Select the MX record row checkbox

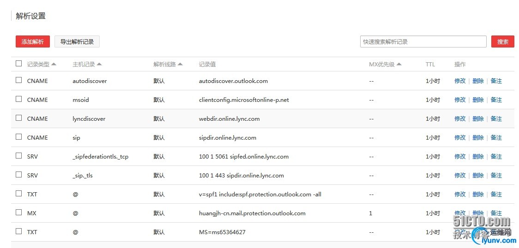pyautogui.click(x=18, y=213)
